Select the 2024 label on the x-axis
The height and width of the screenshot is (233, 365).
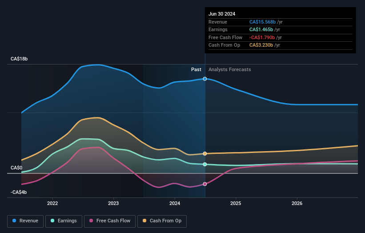(x=175, y=204)
